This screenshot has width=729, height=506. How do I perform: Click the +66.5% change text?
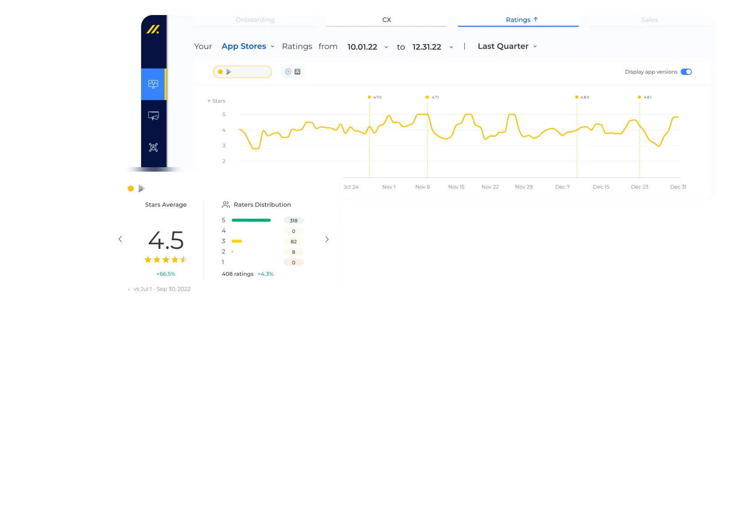click(166, 274)
